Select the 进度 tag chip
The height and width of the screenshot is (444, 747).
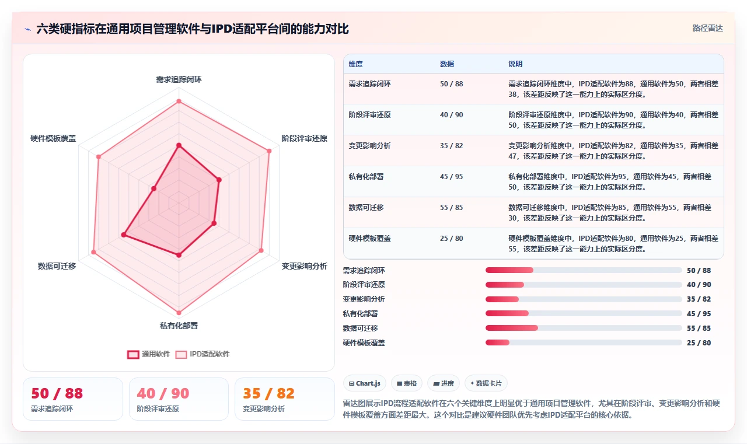[444, 383]
